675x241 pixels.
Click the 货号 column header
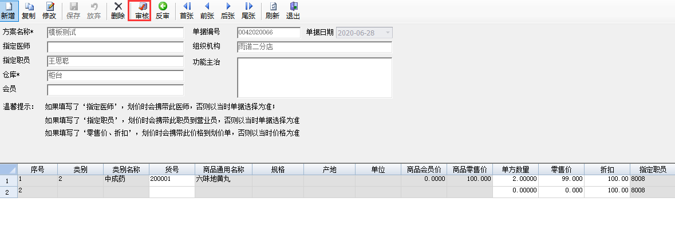(172, 169)
